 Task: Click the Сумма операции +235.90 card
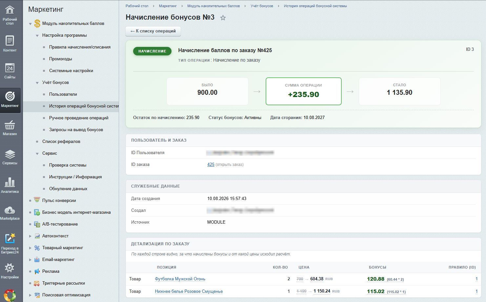point(304,91)
